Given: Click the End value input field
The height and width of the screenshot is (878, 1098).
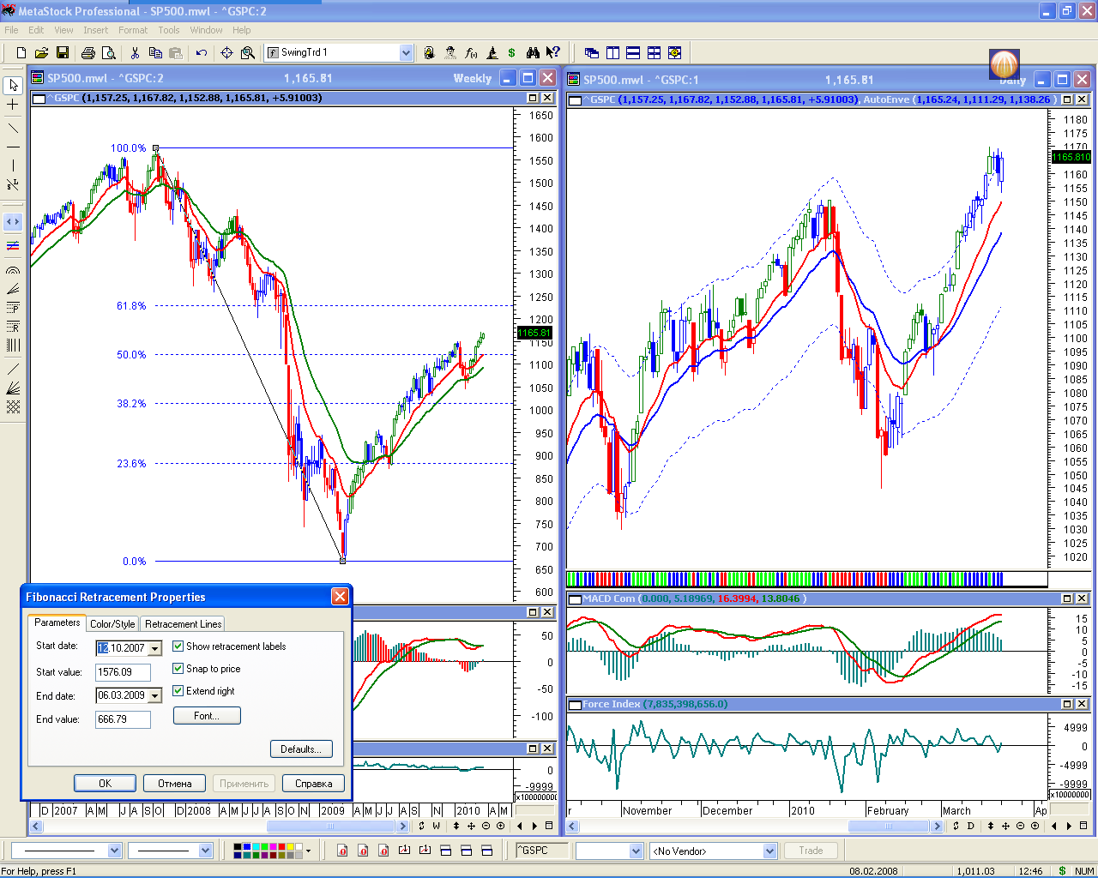Looking at the screenshot, I should [x=123, y=720].
